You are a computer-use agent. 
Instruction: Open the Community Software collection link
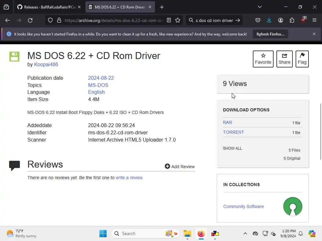coord(243,206)
